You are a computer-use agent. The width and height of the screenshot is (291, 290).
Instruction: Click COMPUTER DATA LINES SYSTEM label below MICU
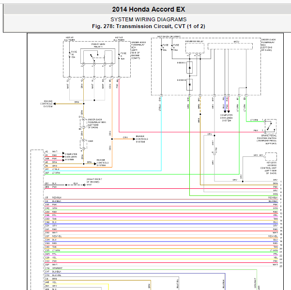(x=226, y=118)
